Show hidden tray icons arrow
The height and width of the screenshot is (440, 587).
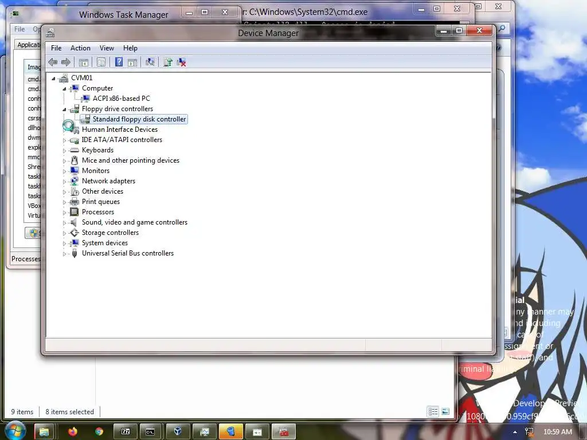coord(515,432)
